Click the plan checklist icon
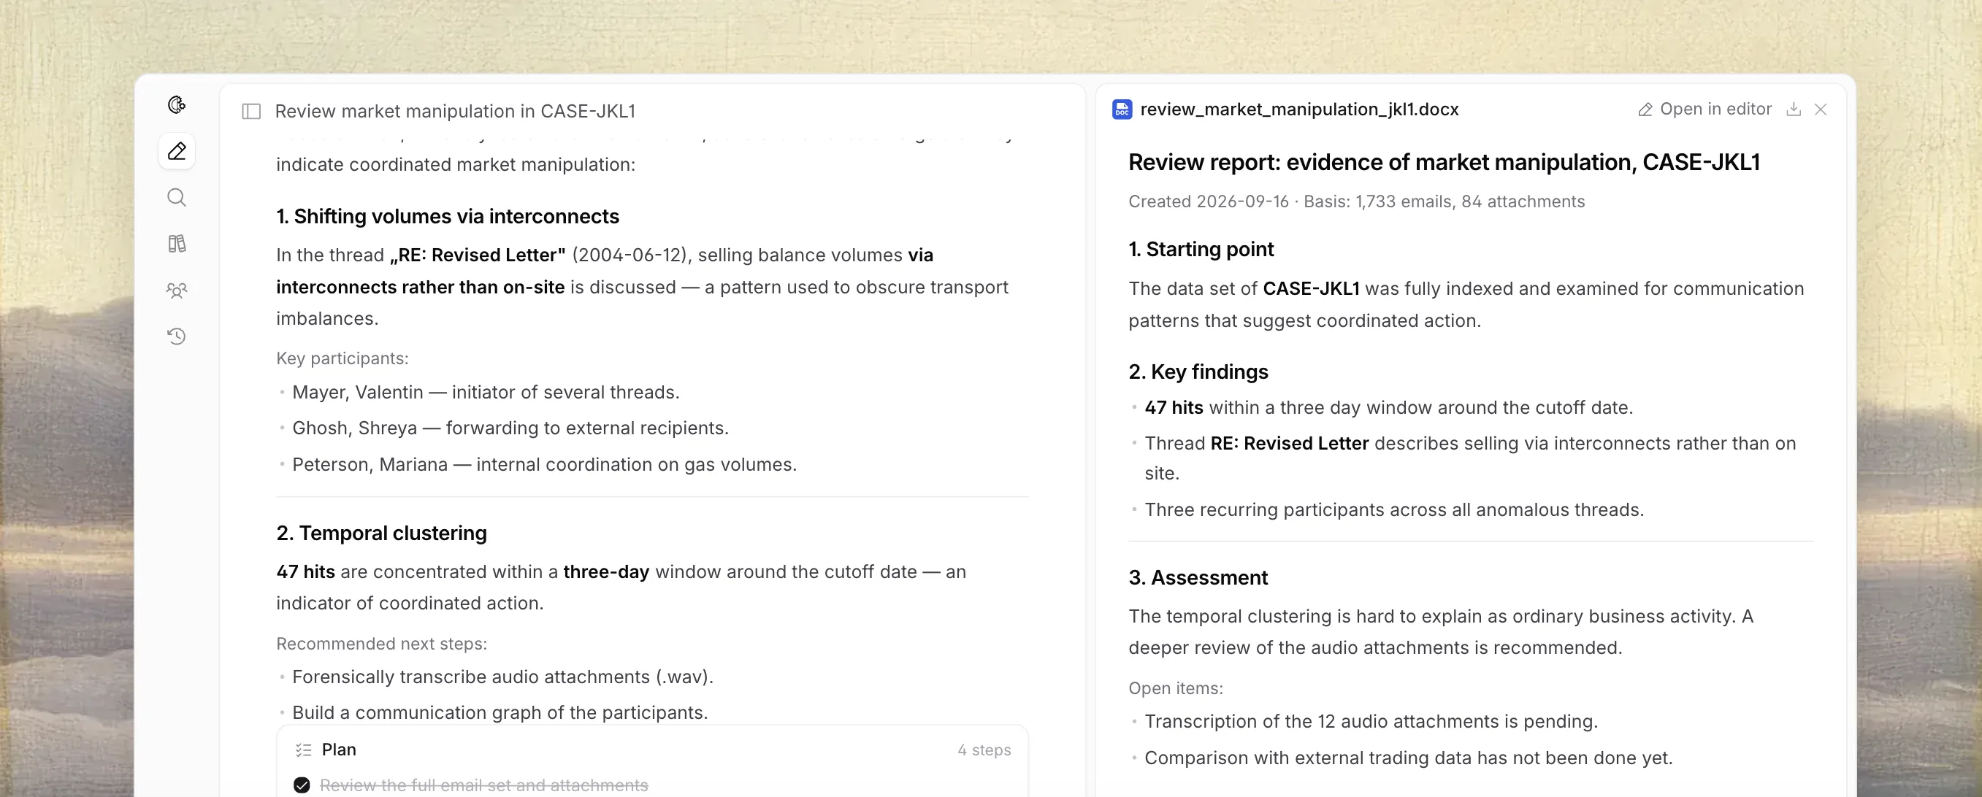The height and width of the screenshot is (797, 1982). point(303,750)
